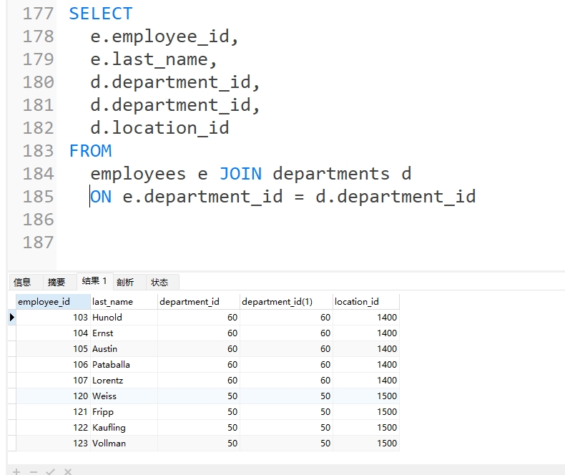Click the apply changes checkmark icon
Viewport: 565px width, 475px height.
click(x=51, y=471)
